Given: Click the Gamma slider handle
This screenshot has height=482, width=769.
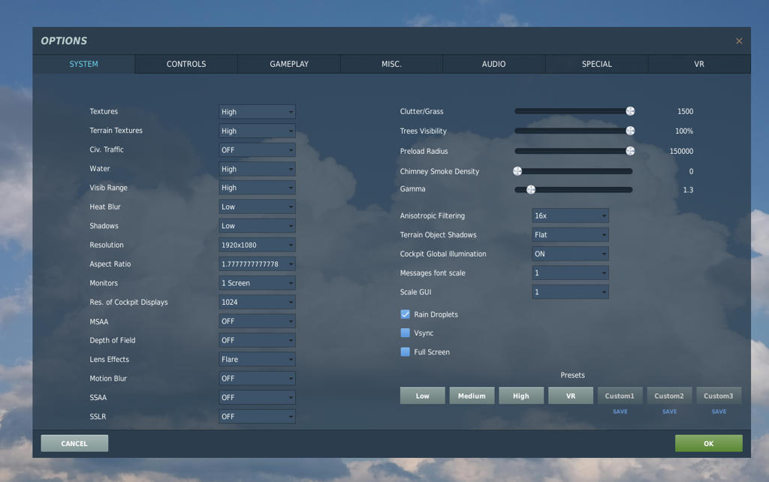Looking at the screenshot, I should click(x=531, y=190).
